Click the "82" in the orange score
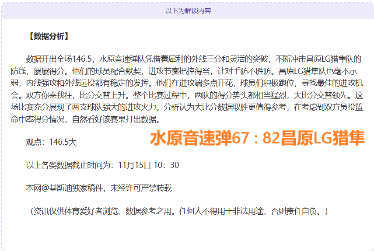374x251 pixels. click(x=271, y=138)
